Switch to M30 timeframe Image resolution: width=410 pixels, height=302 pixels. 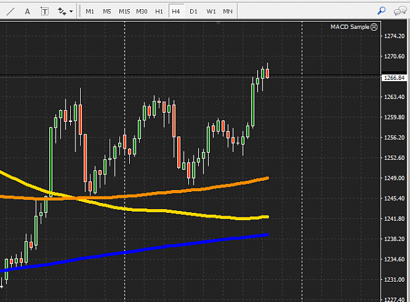(142, 12)
